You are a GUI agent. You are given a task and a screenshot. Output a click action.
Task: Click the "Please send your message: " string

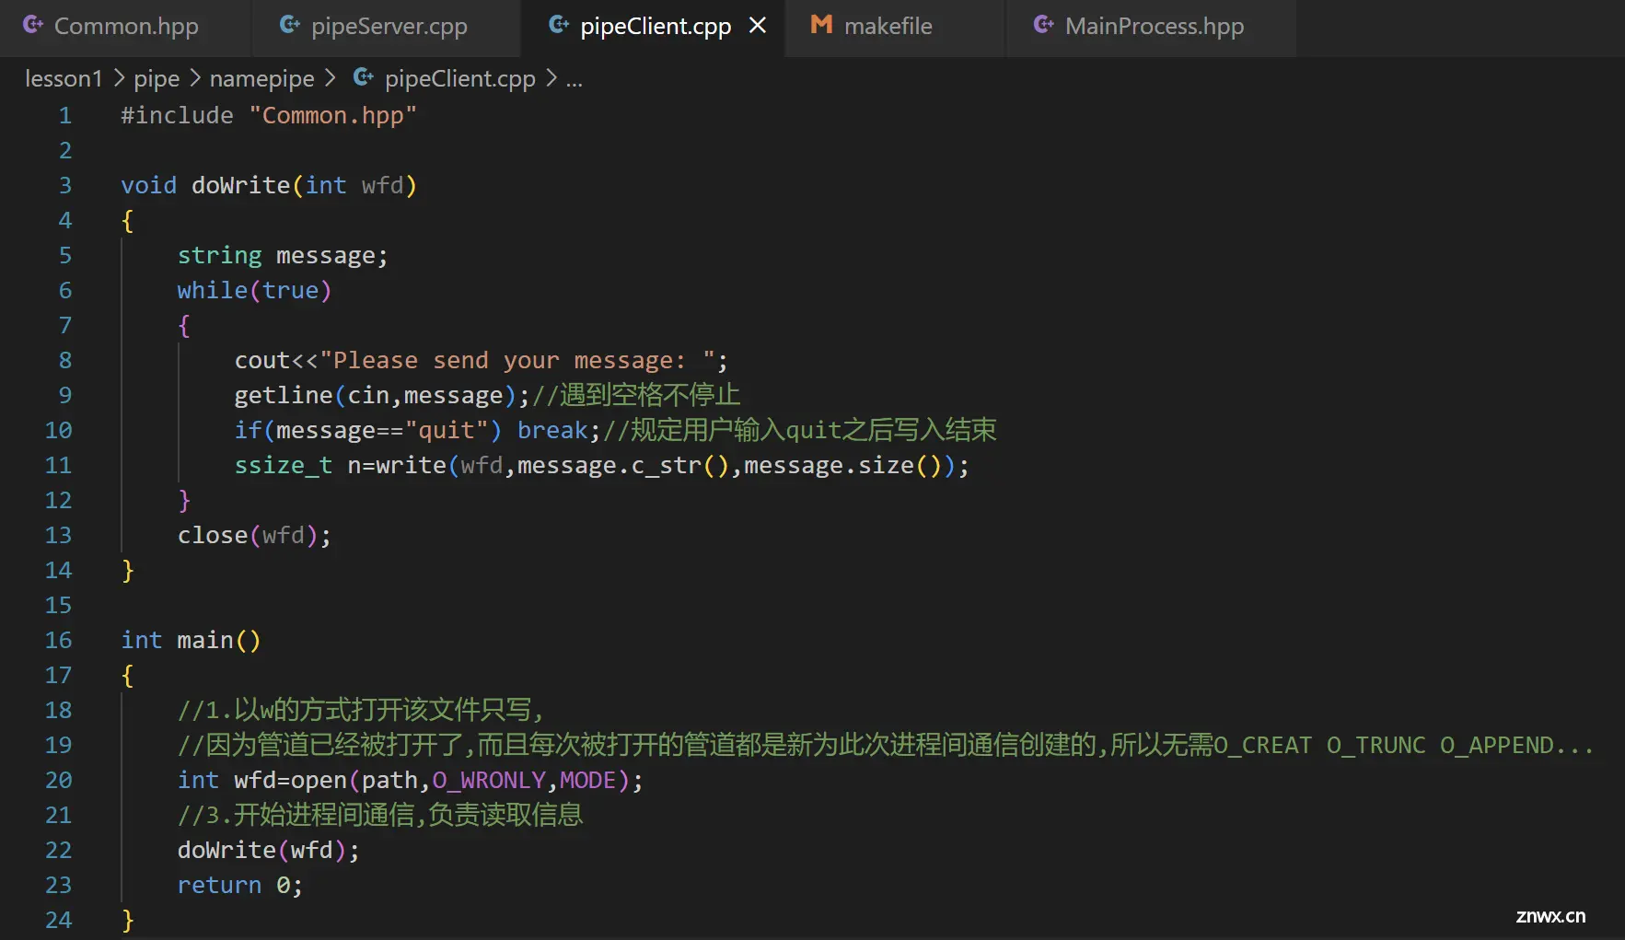point(517,360)
